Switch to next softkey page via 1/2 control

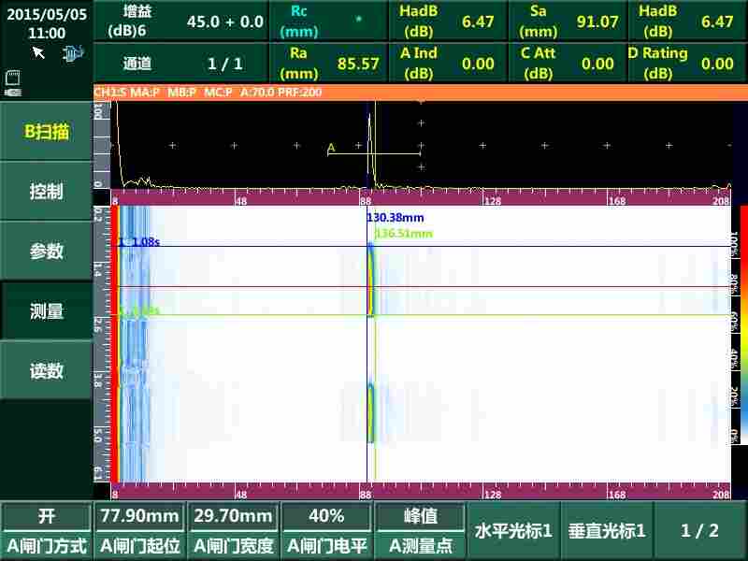pyautogui.click(x=699, y=529)
